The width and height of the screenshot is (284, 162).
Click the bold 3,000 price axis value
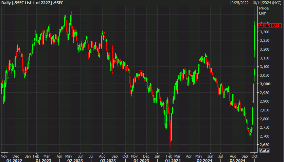coord(265,84)
